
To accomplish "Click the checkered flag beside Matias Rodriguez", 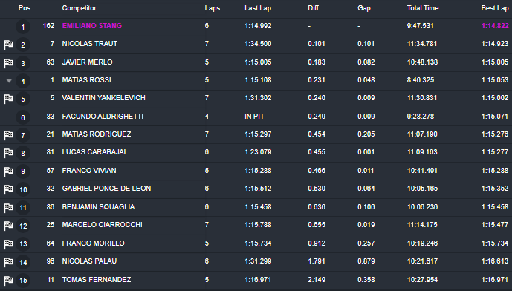I will click(8, 135).
